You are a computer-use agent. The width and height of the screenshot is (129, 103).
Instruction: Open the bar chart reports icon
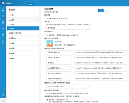coord(3,95)
